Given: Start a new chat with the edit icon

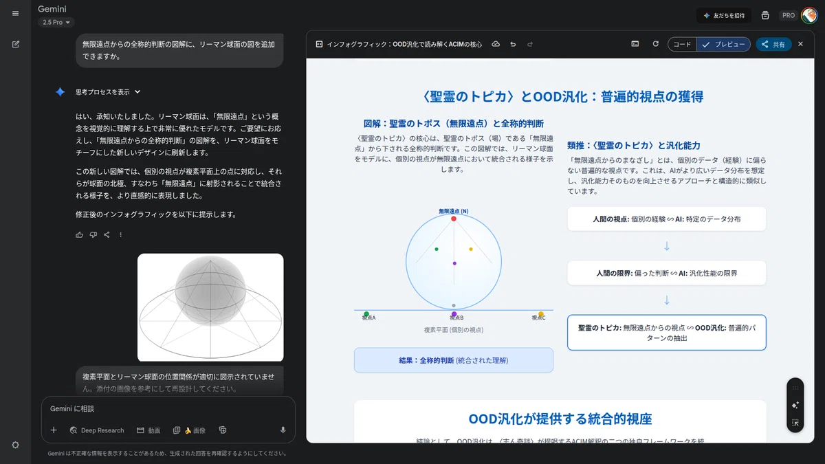Looking at the screenshot, I should 15,44.
